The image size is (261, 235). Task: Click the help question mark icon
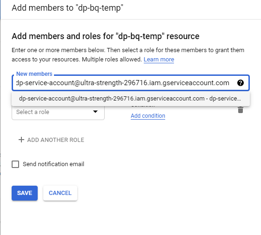tap(241, 83)
